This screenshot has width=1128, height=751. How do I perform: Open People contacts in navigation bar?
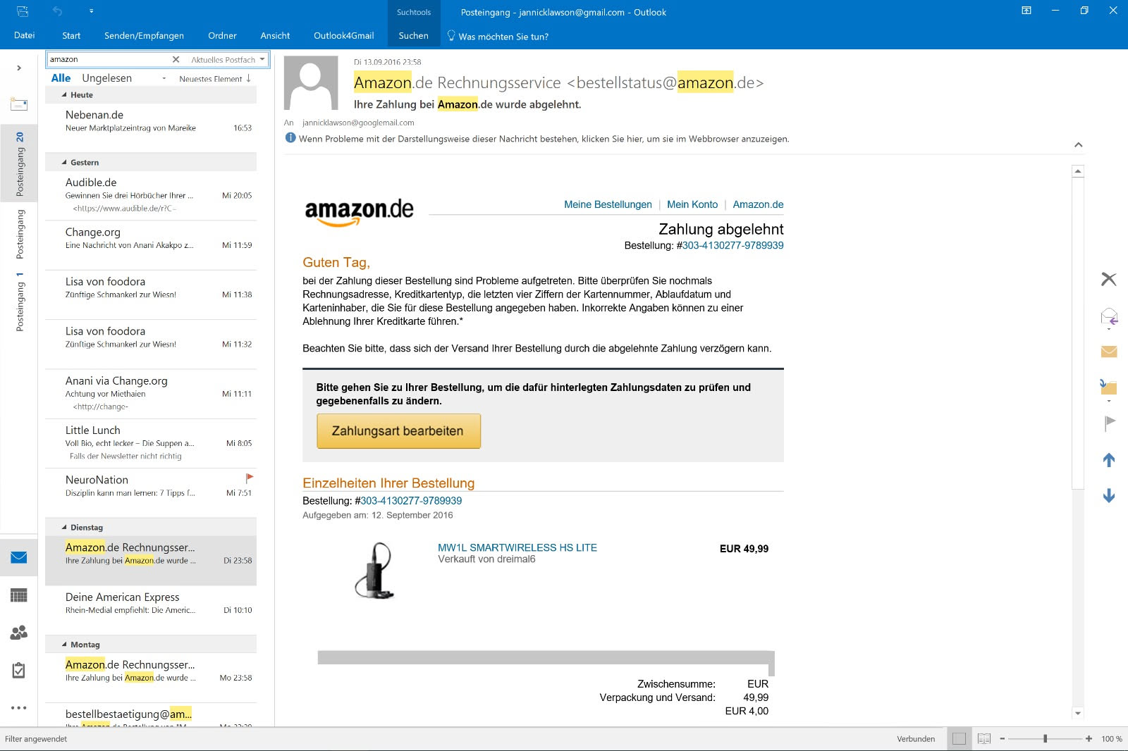19,633
